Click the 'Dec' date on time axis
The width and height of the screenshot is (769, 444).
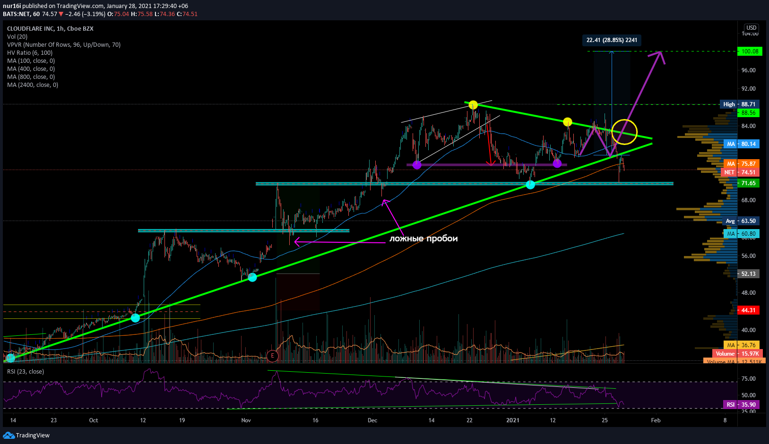coord(372,420)
